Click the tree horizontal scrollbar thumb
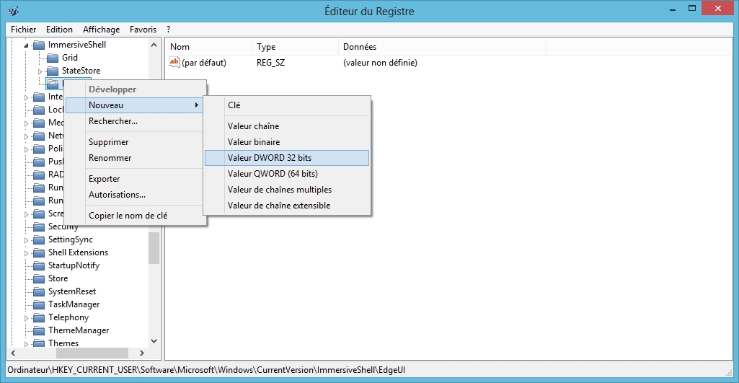The width and height of the screenshot is (739, 383). click(x=92, y=353)
